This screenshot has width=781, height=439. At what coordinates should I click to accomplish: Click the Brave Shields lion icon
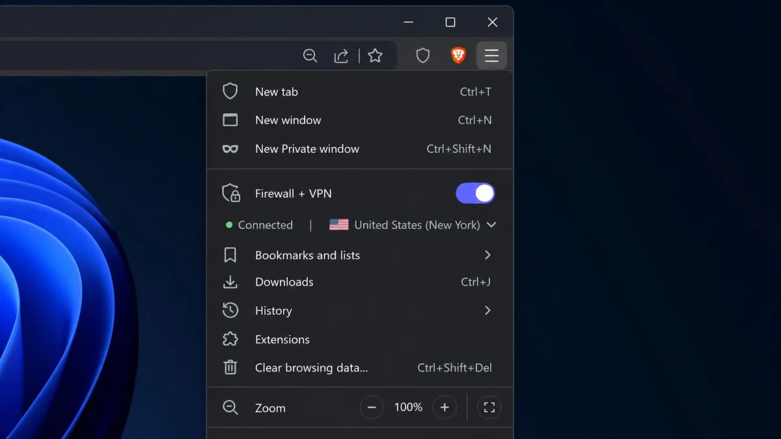[458, 56]
